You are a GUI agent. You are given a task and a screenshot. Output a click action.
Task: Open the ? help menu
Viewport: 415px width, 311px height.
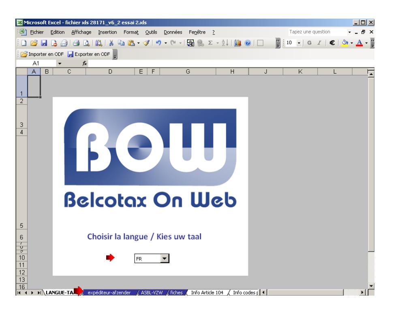pos(214,32)
